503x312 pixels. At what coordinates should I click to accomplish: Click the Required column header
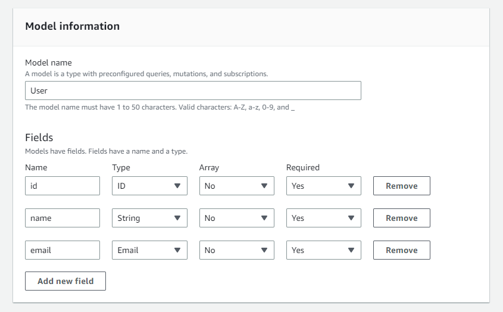303,167
